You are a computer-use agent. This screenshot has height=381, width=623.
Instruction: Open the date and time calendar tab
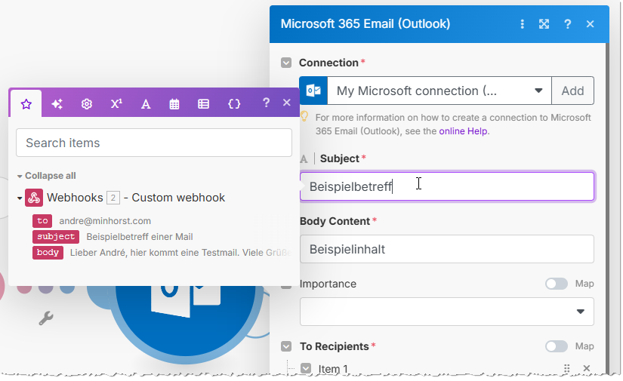[x=174, y=104]
